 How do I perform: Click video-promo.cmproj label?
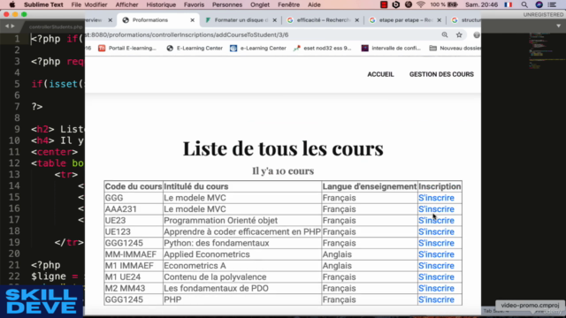[x=530, y=306]
